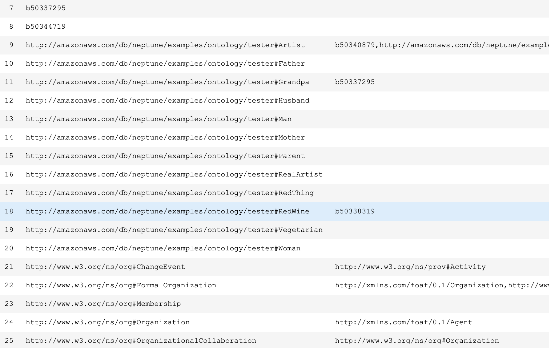
Task: Select the org#ChangeEvent URL cell
Action: click(105, 267)
